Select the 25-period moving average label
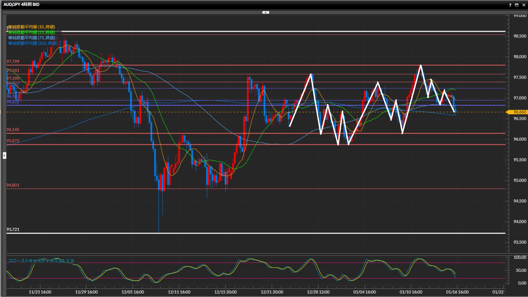The height and width of the screenshot is (297, 528). coord(32,32)
